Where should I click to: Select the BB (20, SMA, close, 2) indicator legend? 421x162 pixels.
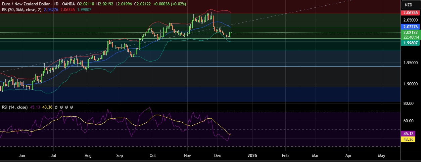point(21,9)
